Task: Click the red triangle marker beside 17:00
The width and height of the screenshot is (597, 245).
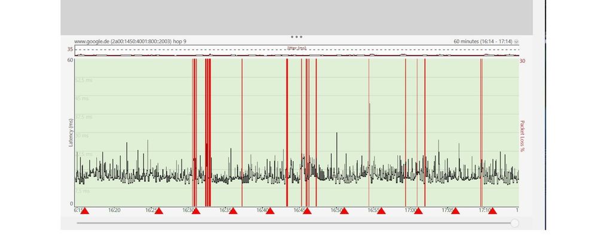Action: (418, 211)
